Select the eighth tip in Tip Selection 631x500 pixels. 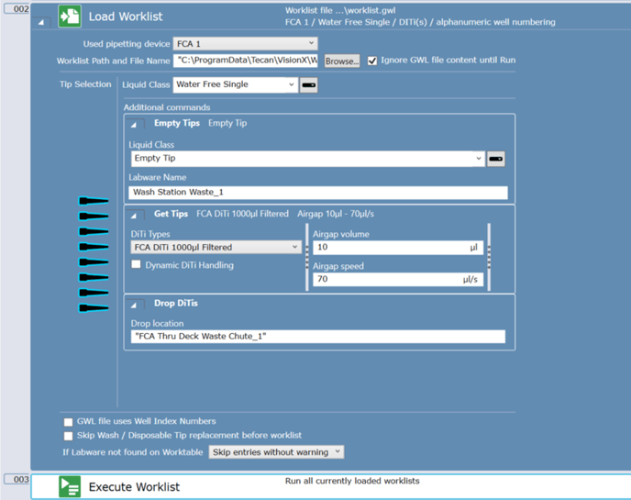tap(94, 308)
